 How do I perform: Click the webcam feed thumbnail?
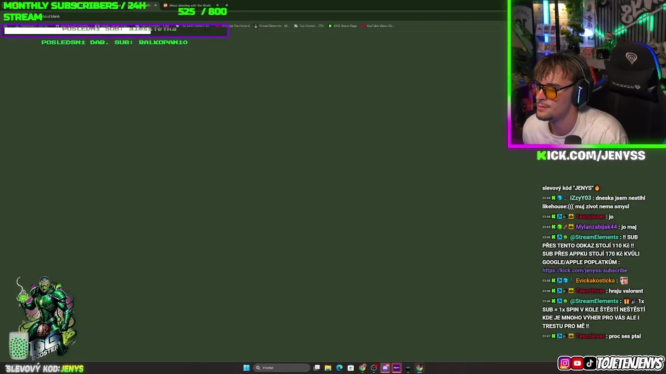(587, 74)
